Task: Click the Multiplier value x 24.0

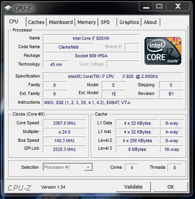Action: 64,132
